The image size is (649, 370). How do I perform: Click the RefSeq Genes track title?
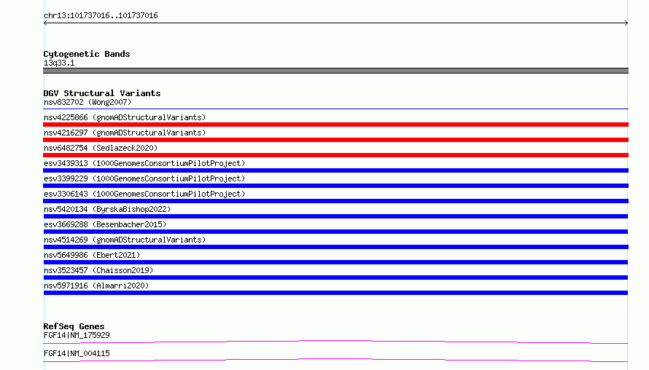tap(74, 326)
